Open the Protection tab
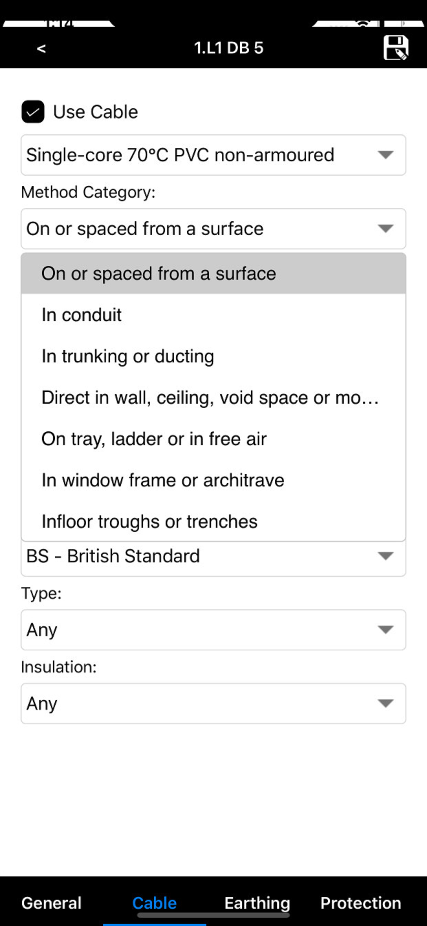The width and height of the screenshot is (427, 926). click(361, 903)
